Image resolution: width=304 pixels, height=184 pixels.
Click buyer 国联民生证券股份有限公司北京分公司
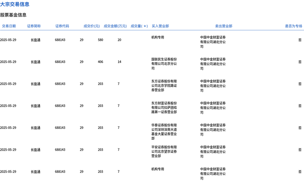(x=164, y=64)
